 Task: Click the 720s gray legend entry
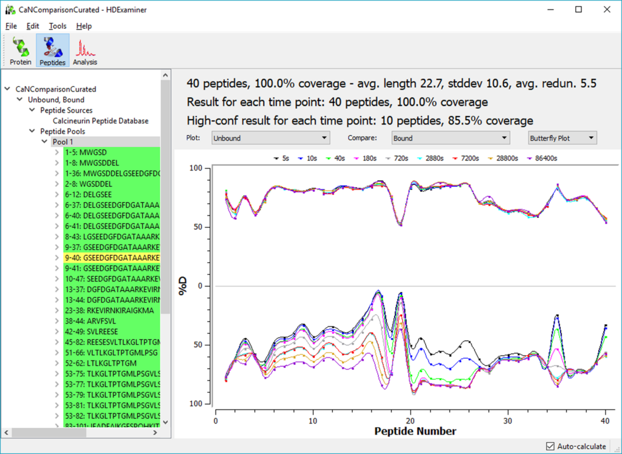396,158
